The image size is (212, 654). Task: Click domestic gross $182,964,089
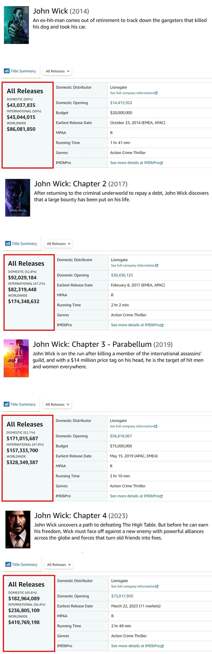[x=24, y=599]
